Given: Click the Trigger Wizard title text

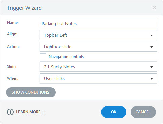Looking at the screenshot, I should click(x=24, y=8).
